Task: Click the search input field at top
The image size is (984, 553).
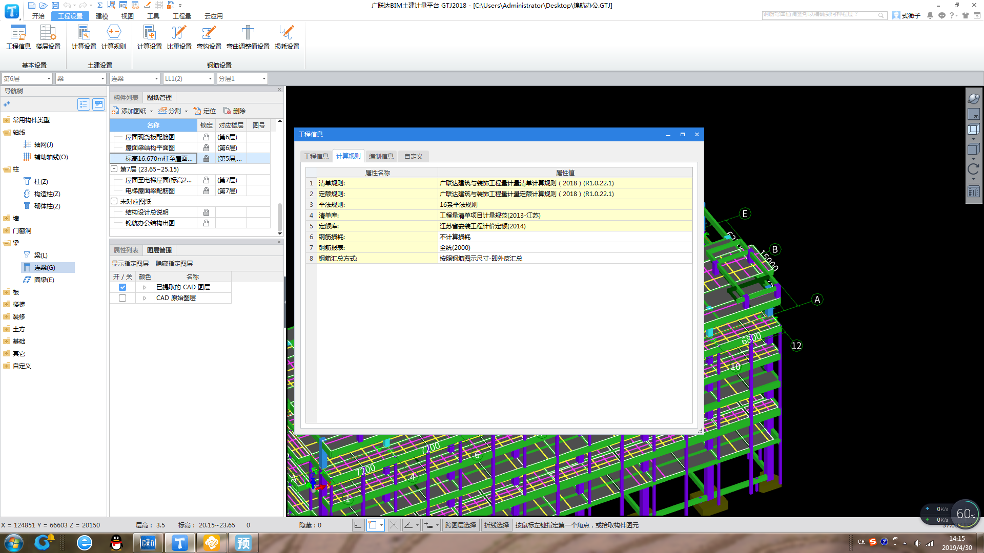Action: point(824,15)
